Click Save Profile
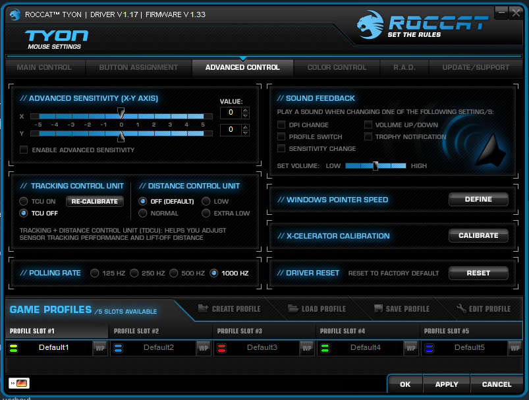Screen dimensions: 529x400 click(402, 308)
